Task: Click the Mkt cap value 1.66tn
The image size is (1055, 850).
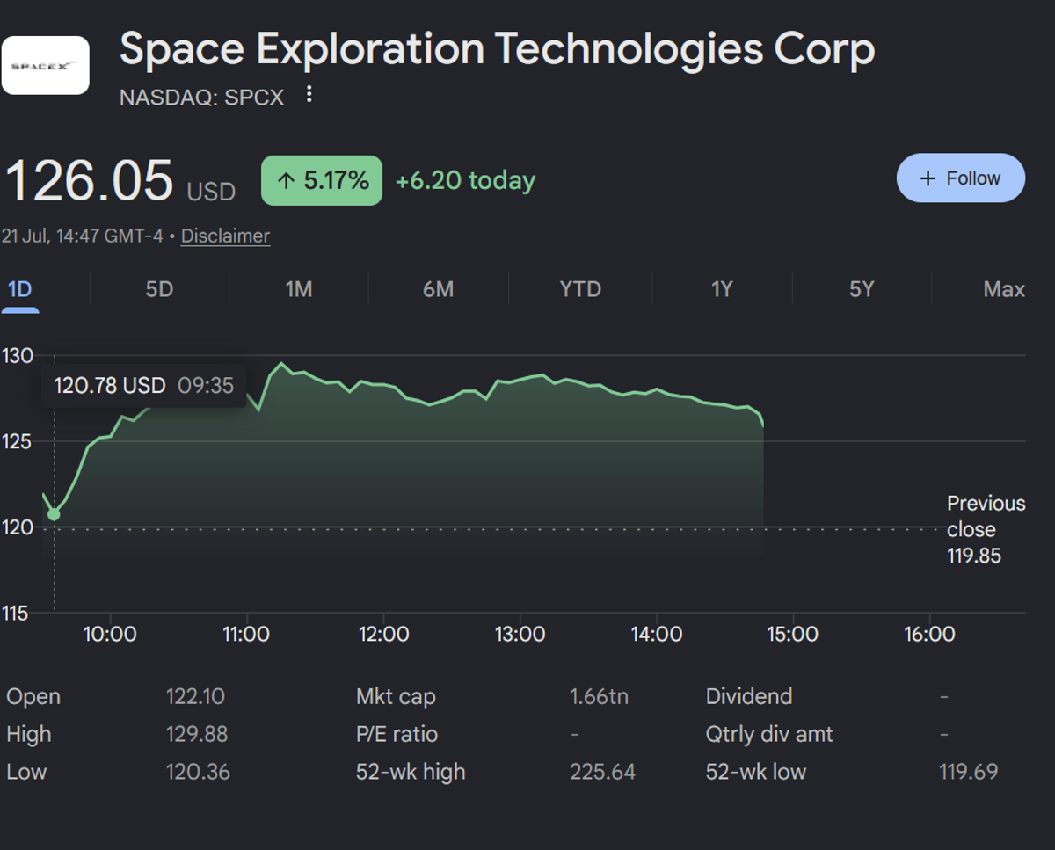Action: tap(599, 697)
